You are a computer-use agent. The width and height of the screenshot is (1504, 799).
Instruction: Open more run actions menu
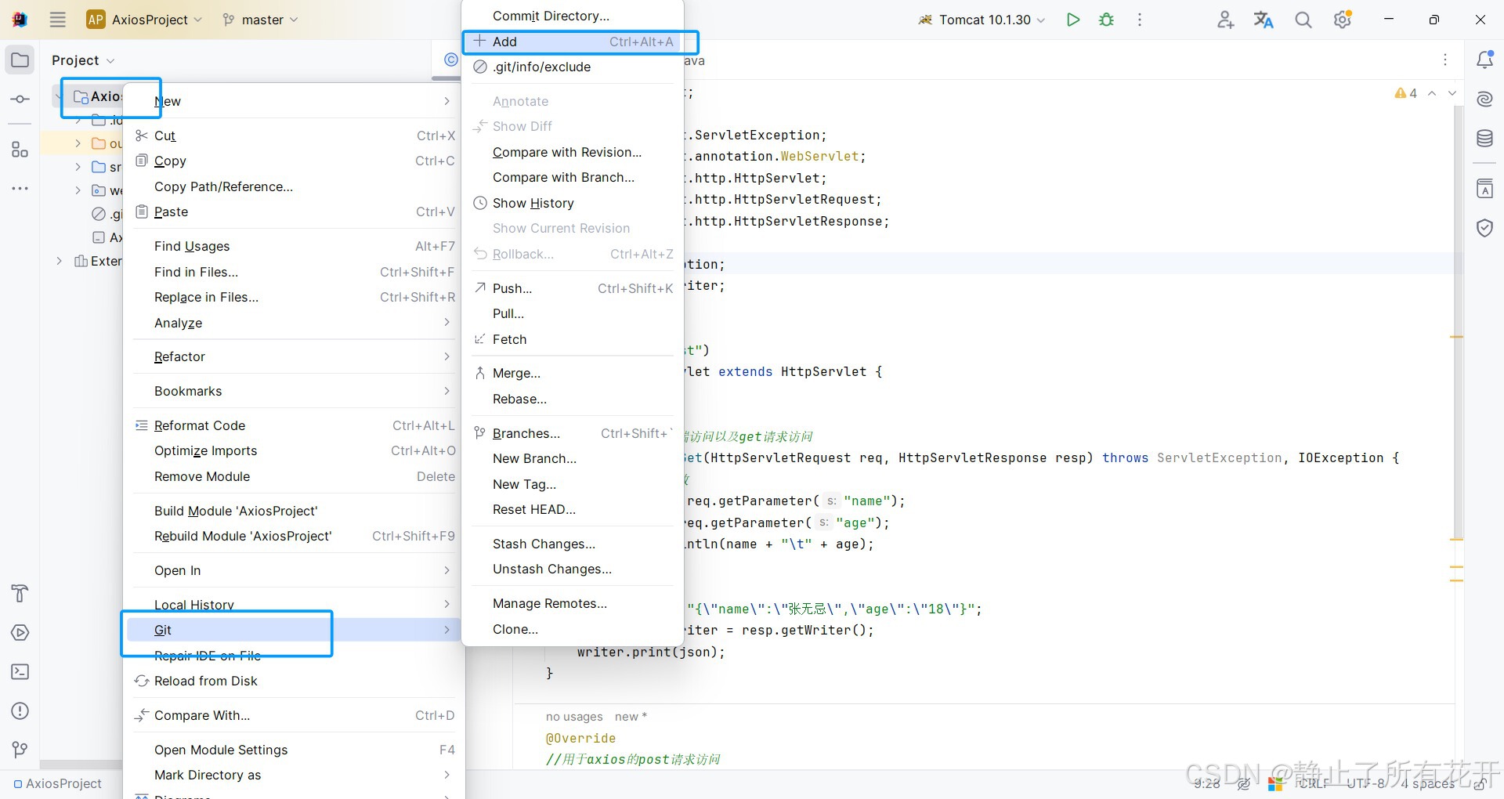click(1140, 20)
